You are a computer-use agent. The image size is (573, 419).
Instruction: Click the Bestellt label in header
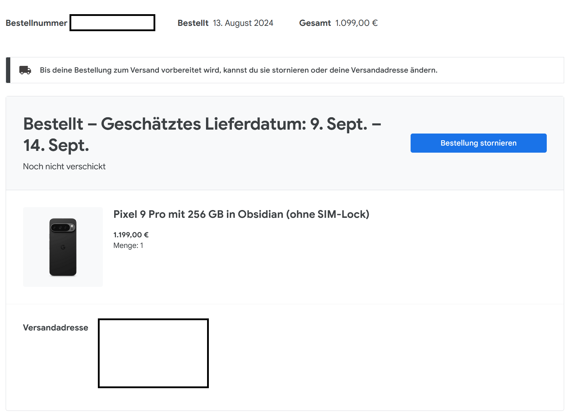pyautogui.click(x=193, y=23)
